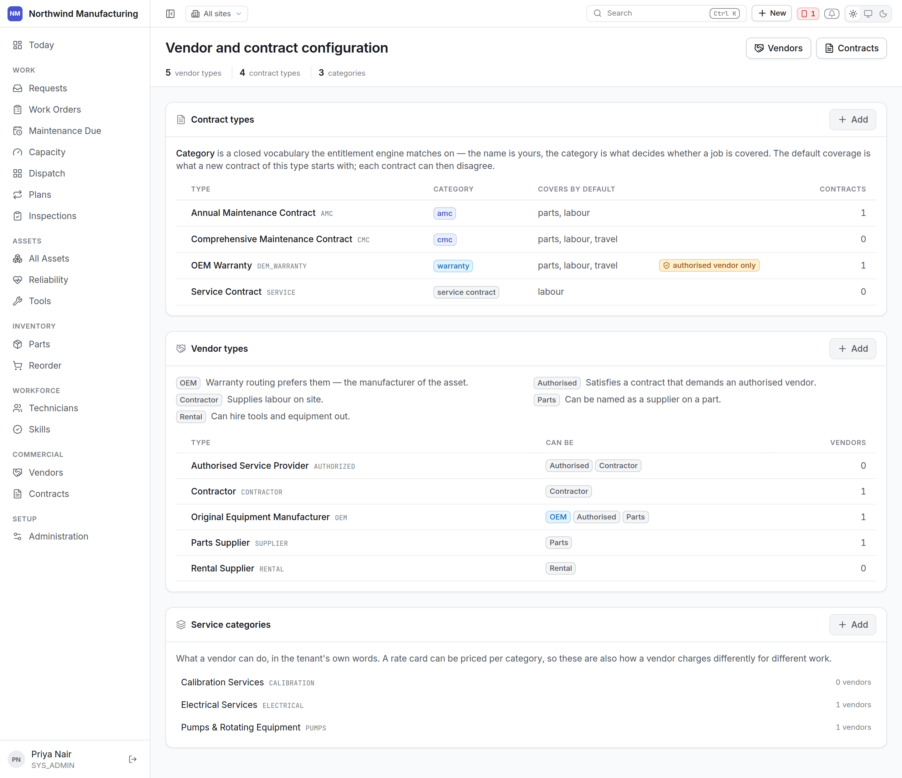Viewport: 902px width, 778px height.
Task: Click the Service categories layers icon
Action: point(181,624)
